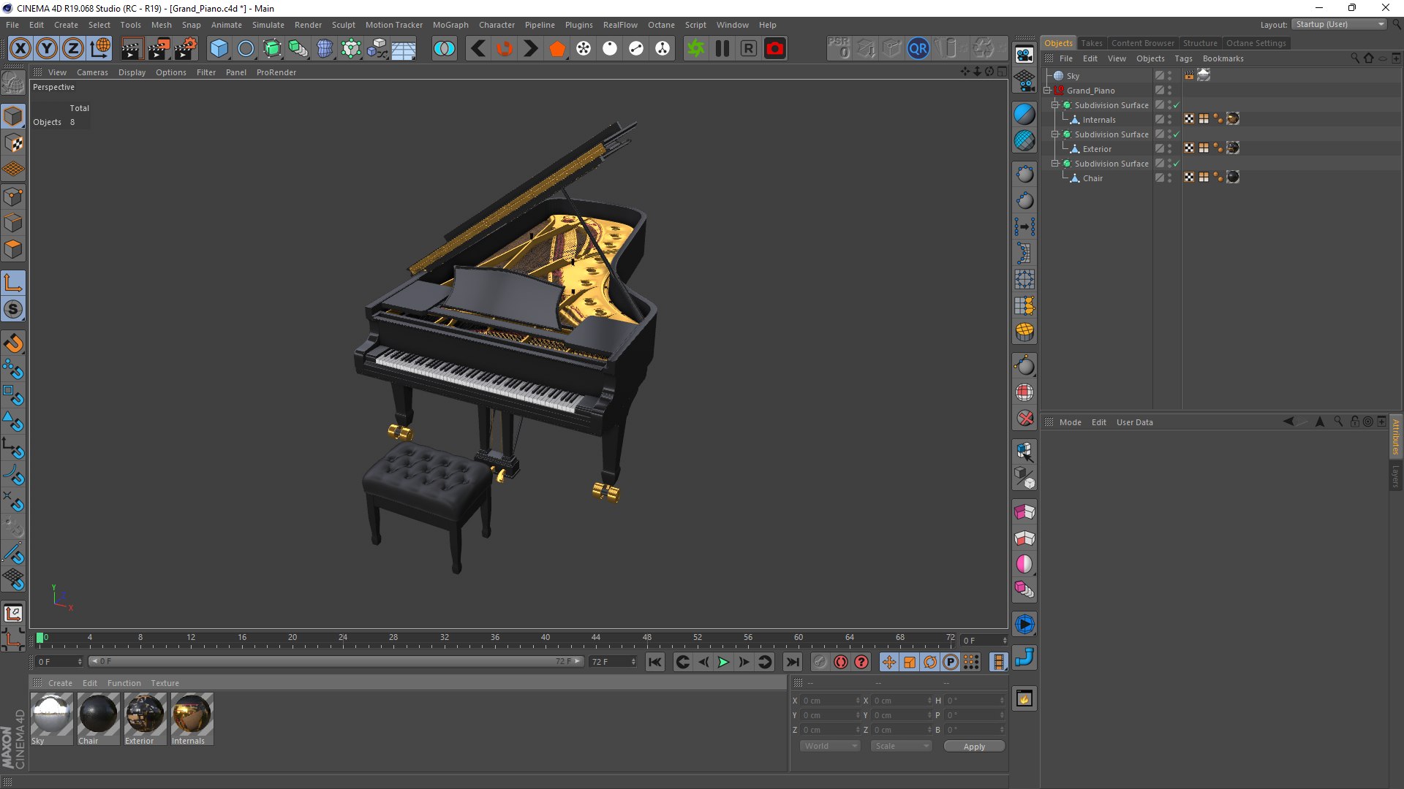Toggle the X axis lock icon

20,49
